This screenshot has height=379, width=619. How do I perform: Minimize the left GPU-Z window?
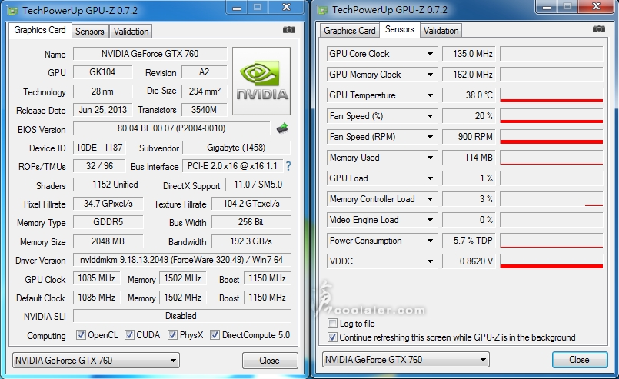coord(237,8)
